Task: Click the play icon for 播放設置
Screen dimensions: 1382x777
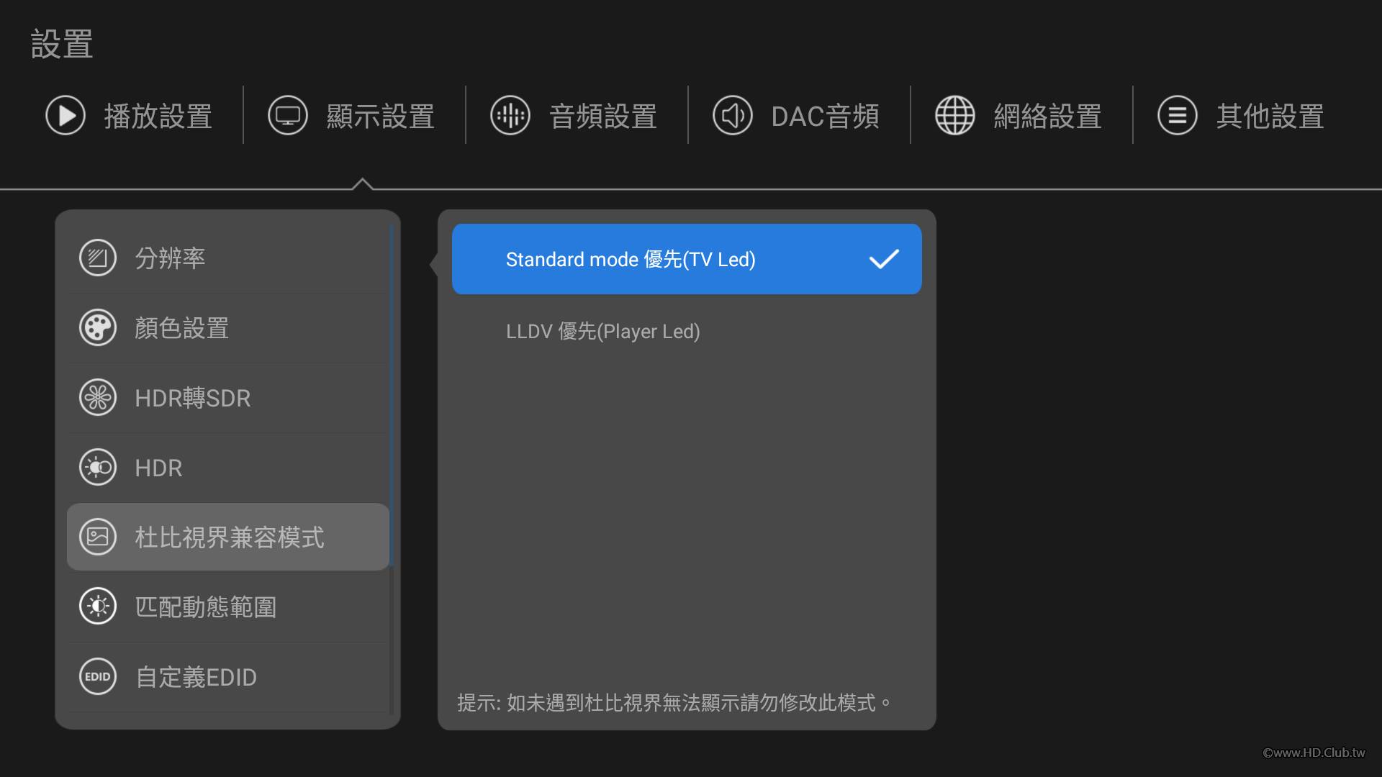Action: (x=66, y=115)
